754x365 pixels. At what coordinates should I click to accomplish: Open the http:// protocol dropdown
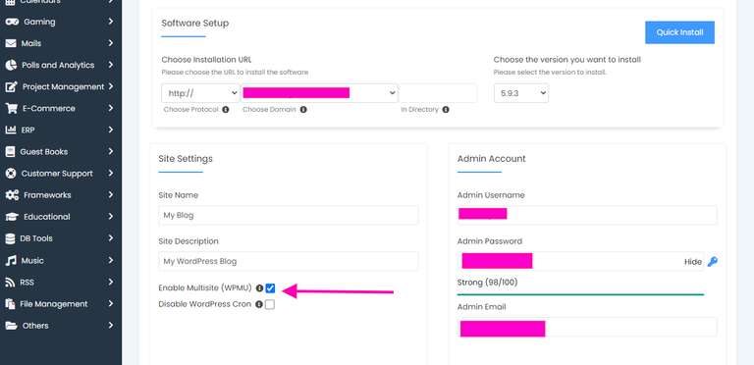[x=200, y=93]
